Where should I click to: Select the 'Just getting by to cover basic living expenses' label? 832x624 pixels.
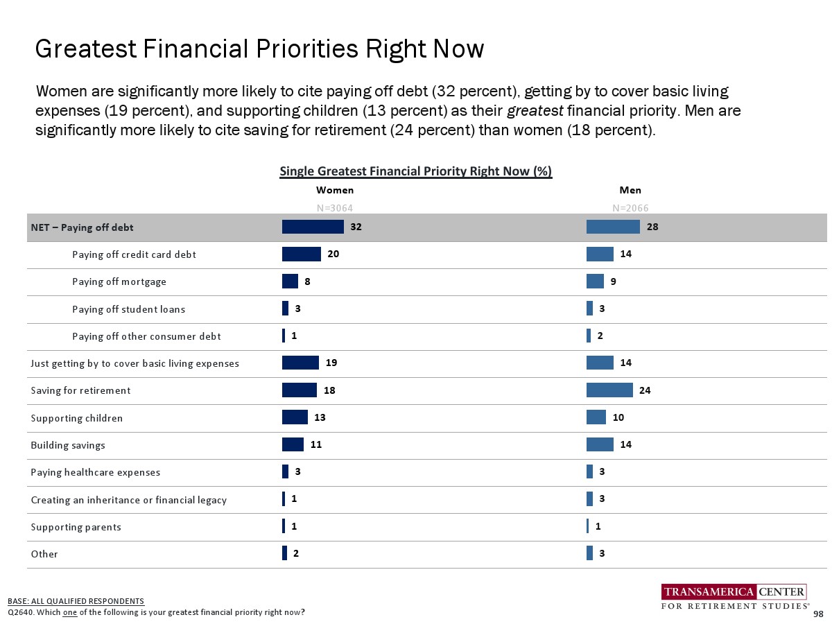click(135, 363)
